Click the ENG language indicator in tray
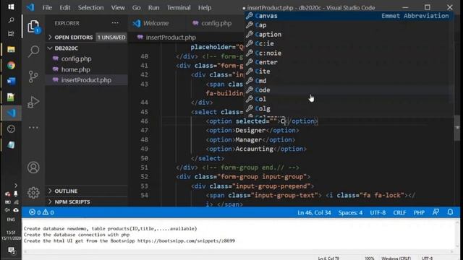The image size is (463, 260). point(11,220)
